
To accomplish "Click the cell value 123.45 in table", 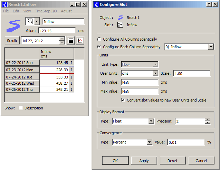I will (55, 63).
